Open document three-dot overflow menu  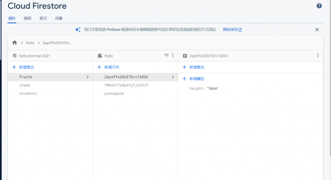tap(318, 55)
